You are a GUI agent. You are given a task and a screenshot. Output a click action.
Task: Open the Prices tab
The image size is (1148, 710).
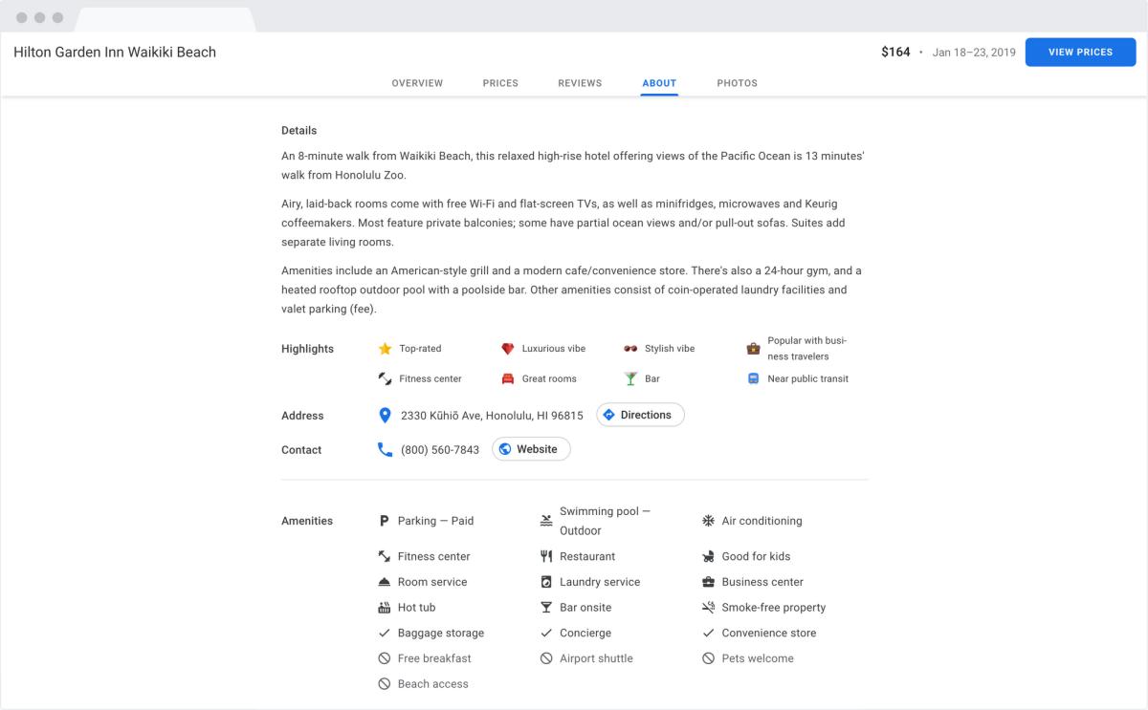coord(500,83)
